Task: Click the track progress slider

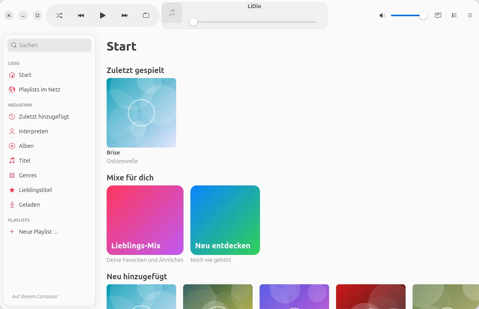Action: [x=253, y=22]
